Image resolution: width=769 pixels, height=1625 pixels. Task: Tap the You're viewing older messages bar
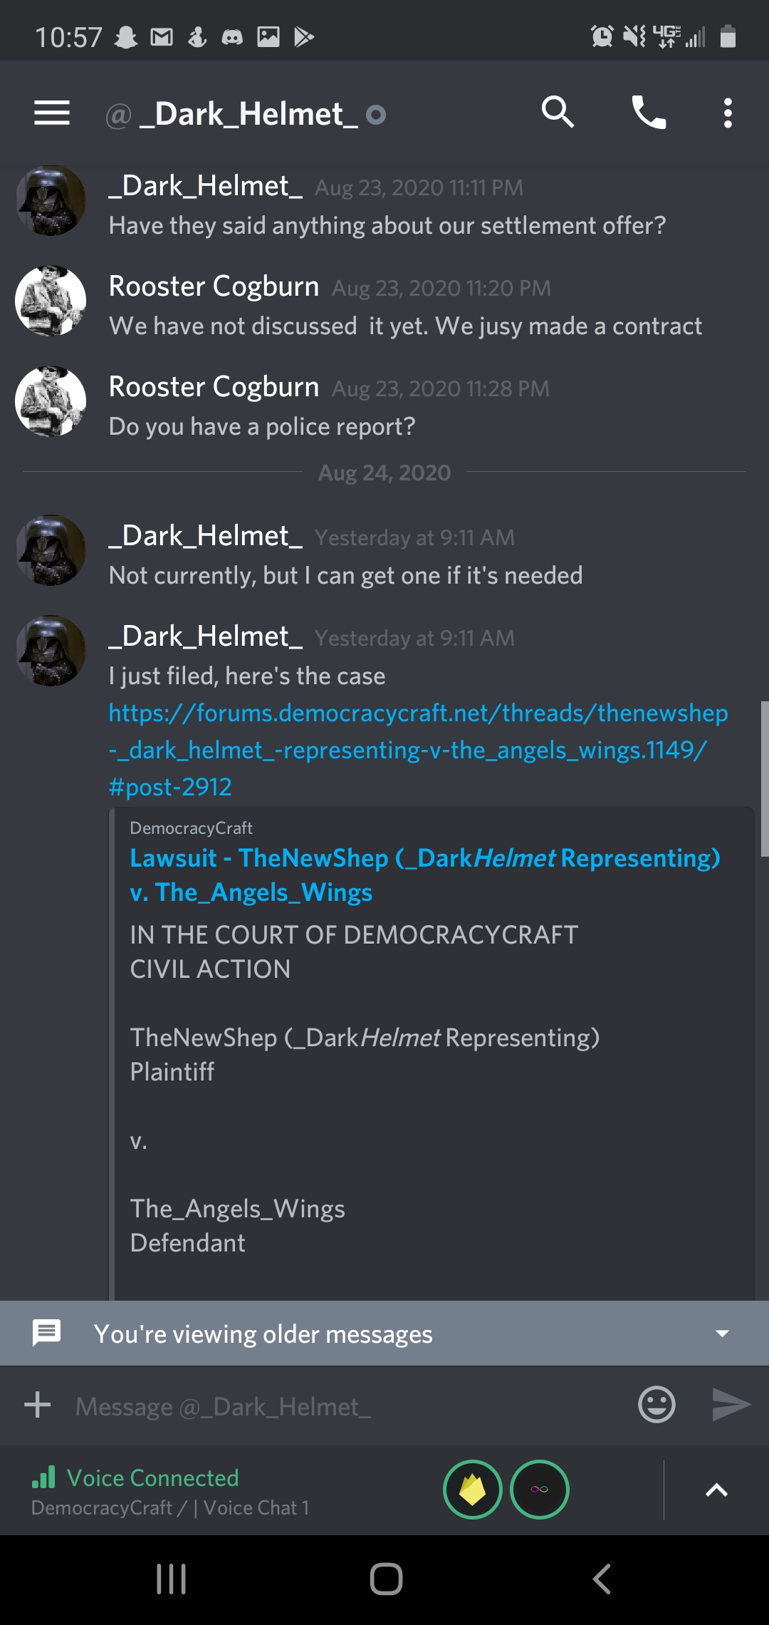point(384,1333)
